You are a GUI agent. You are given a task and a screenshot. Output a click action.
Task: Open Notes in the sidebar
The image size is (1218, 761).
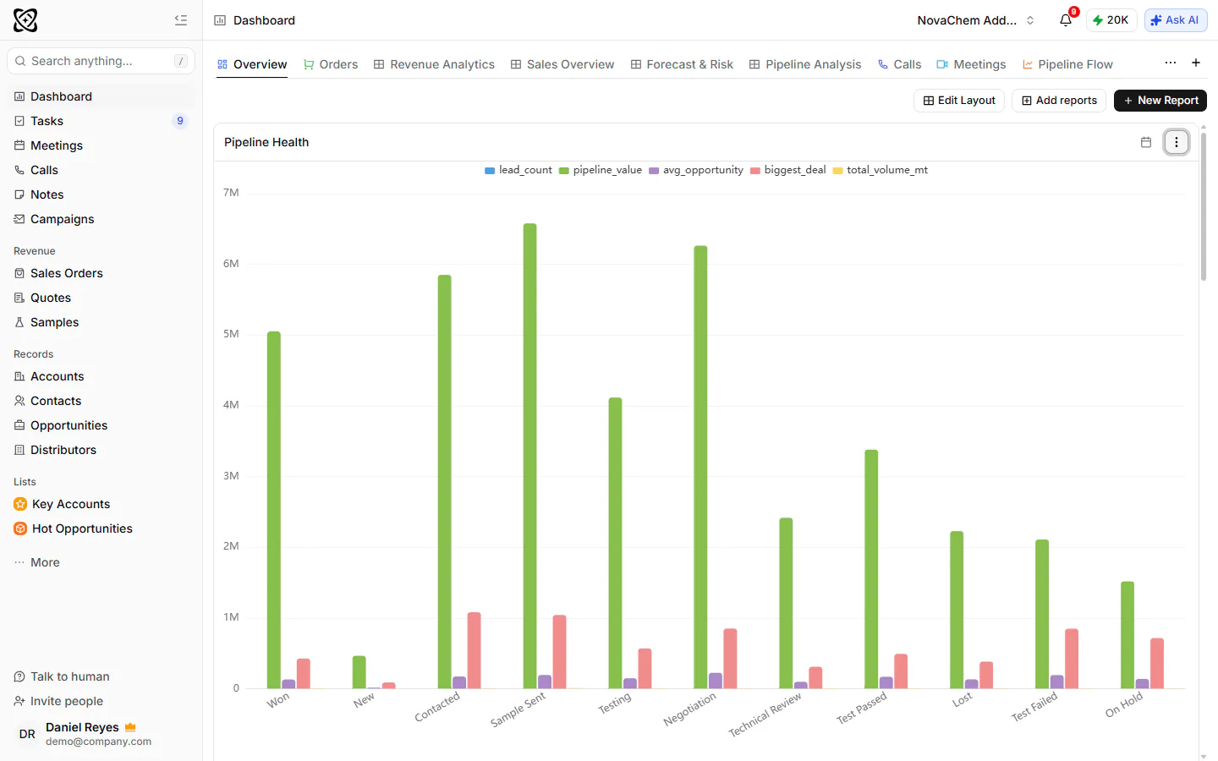point(101,194)
